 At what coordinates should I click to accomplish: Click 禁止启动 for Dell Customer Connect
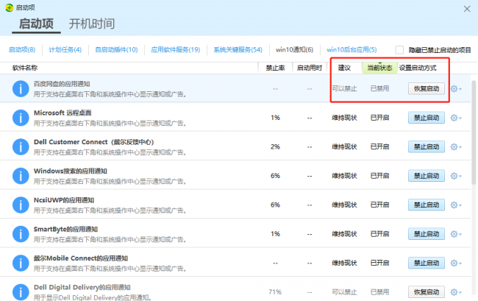point(427,146)
